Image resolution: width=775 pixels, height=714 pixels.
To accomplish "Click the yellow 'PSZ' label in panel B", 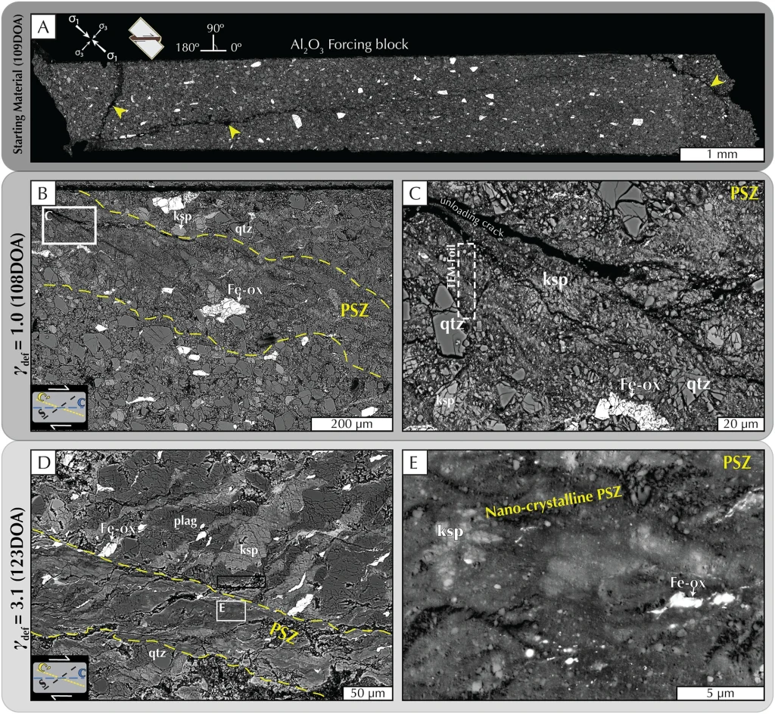I will 355,310.
